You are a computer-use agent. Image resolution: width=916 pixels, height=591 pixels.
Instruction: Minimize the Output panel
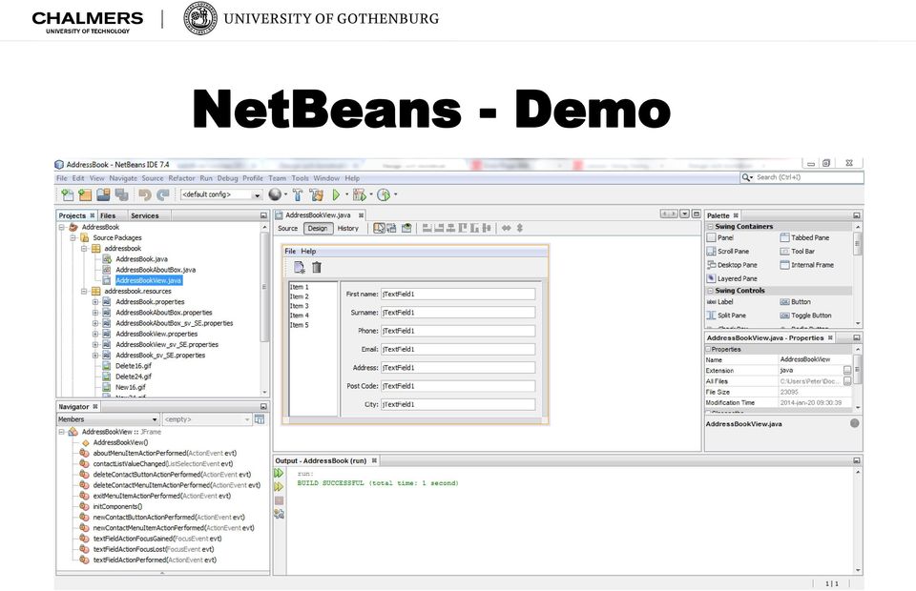857,461
